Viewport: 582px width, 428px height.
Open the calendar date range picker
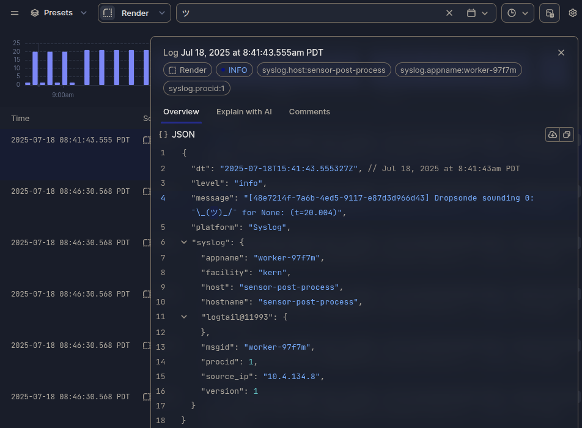(471, 13)
